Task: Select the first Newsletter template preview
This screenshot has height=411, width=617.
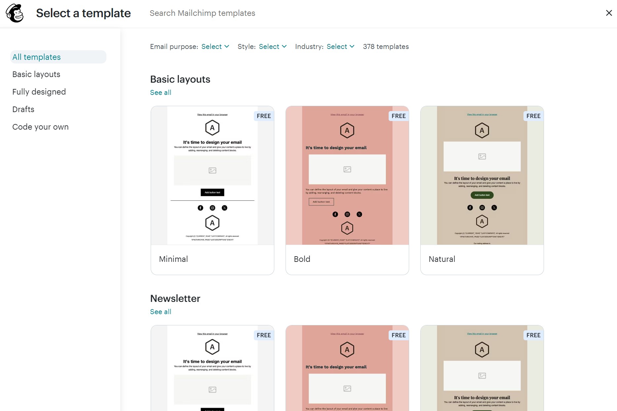Action: (x=212, y=367)
